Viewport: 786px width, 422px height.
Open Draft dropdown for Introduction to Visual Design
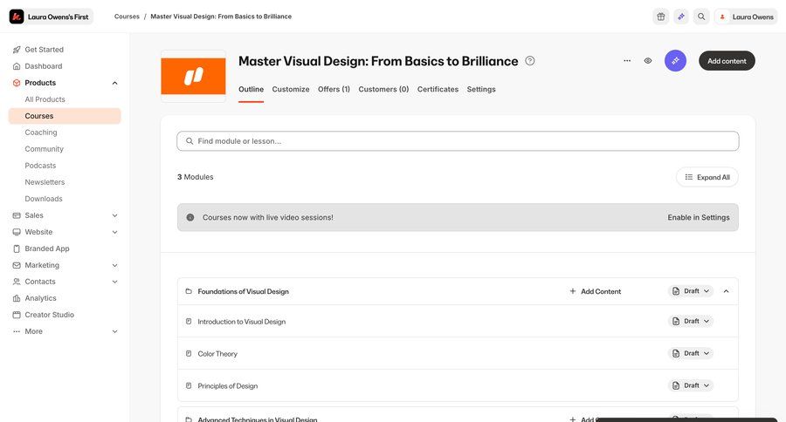click(690, 321)
